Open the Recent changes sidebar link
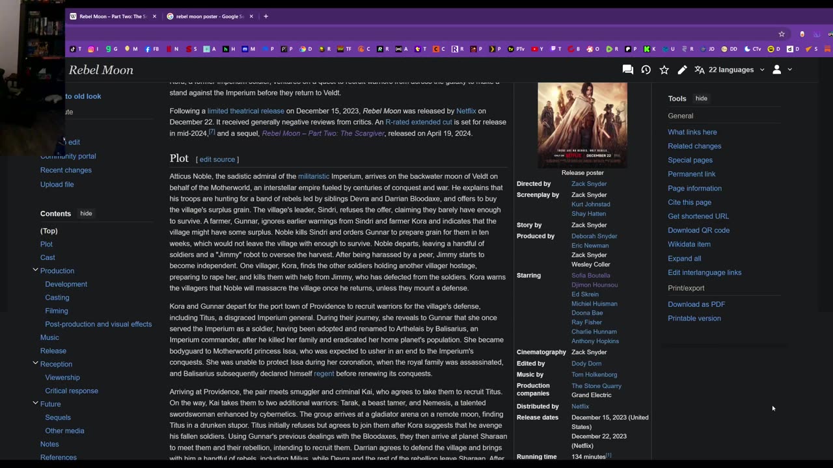This screenshot has height=468, width=833. pos(66,170)
